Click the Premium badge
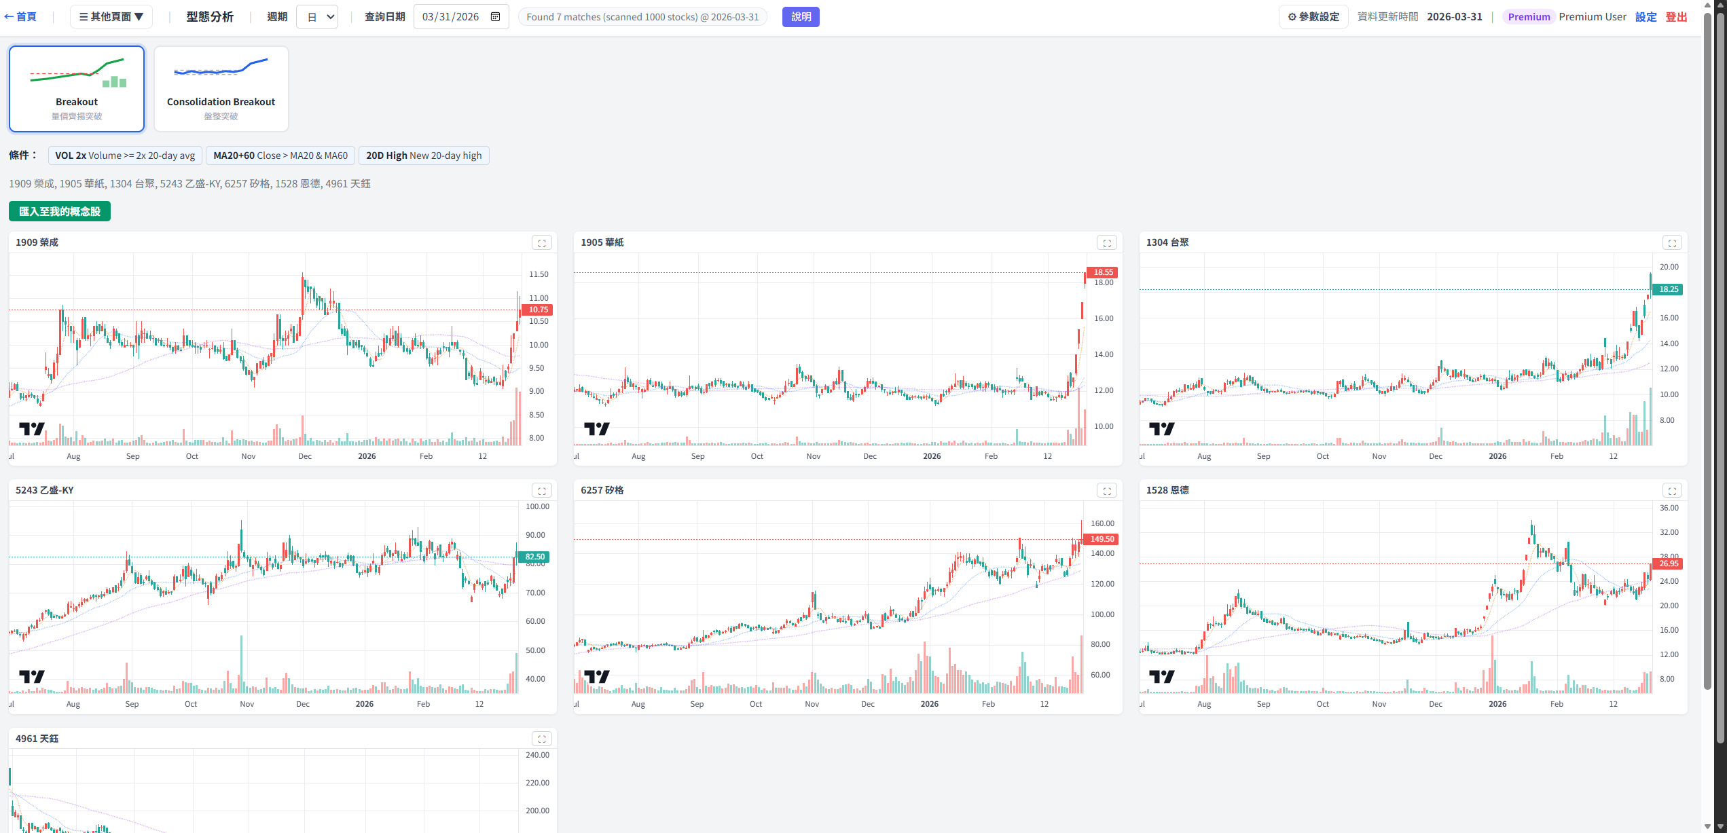1727x833 pixels. (1529, 17)
